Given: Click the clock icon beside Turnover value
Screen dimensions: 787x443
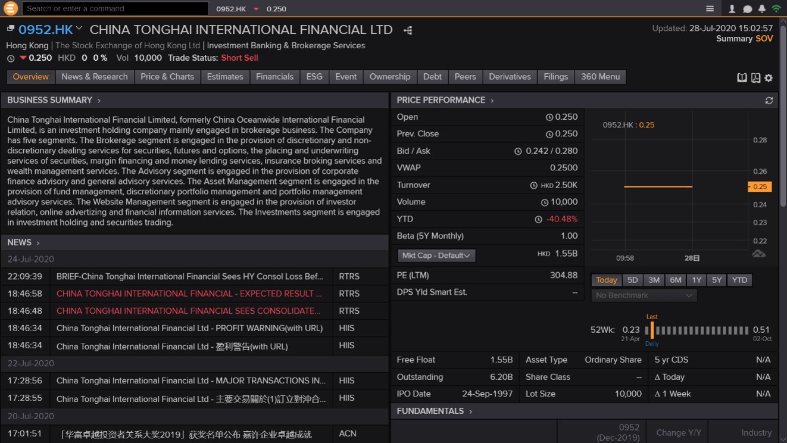Looking at the screenshot, I should click(x=533, y=185).
